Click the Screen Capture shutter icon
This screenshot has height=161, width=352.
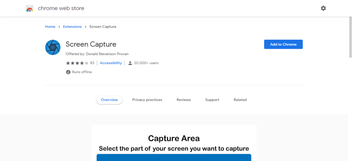click(53, 47)
